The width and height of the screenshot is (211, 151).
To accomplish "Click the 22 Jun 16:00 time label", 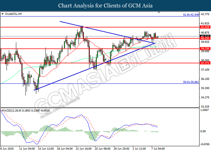I will 84,149.
